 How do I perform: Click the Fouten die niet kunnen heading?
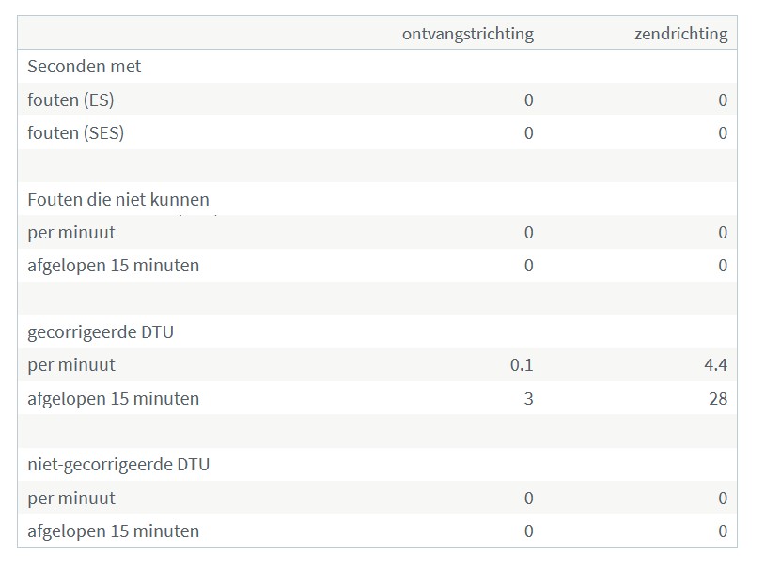pos(118,199)
